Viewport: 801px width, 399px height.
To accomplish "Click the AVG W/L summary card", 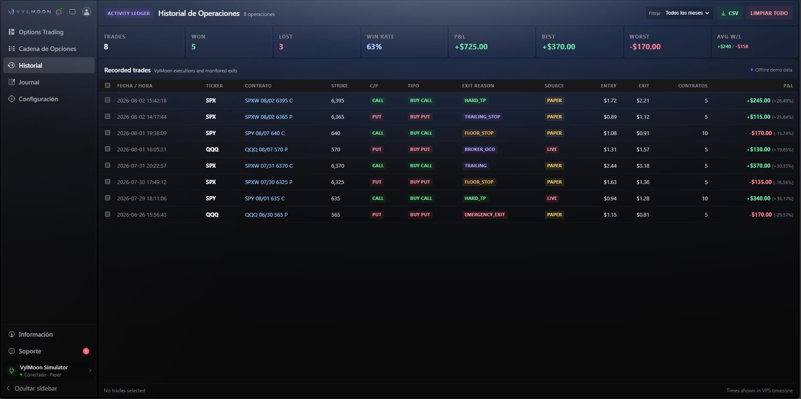I will pyautogui.click(x=755, y=42).
